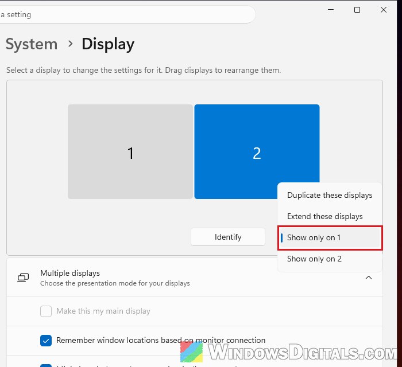Open the System breadcrumb
Image resolution: width=402 pixels, height=367 pixels.
coord(32,44)
